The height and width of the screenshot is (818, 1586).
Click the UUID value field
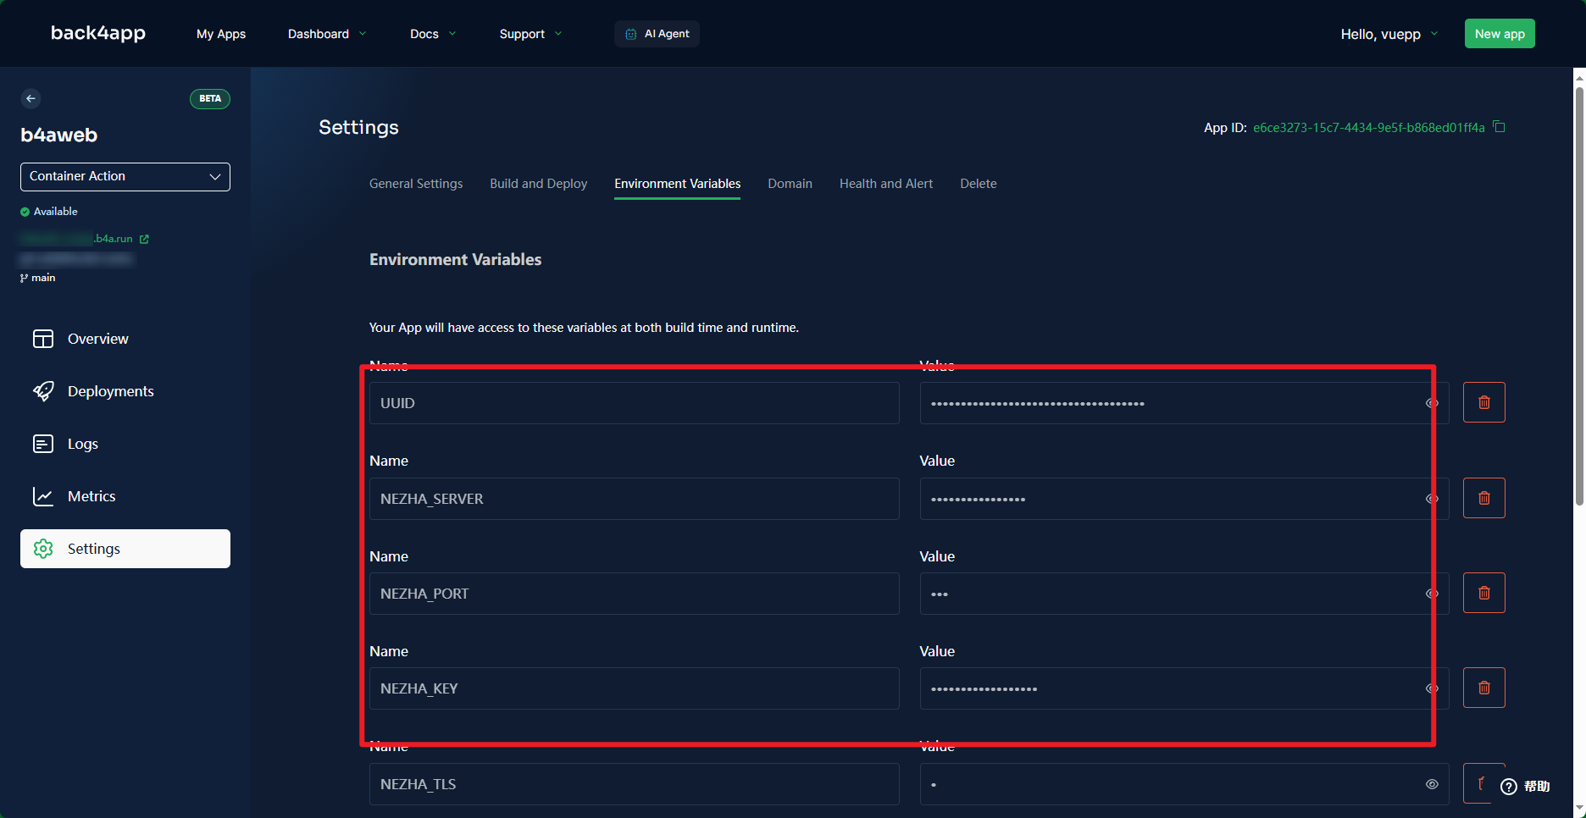coord(1184,403)
